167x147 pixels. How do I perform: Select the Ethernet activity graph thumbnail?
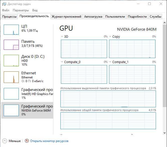(11, 77)
